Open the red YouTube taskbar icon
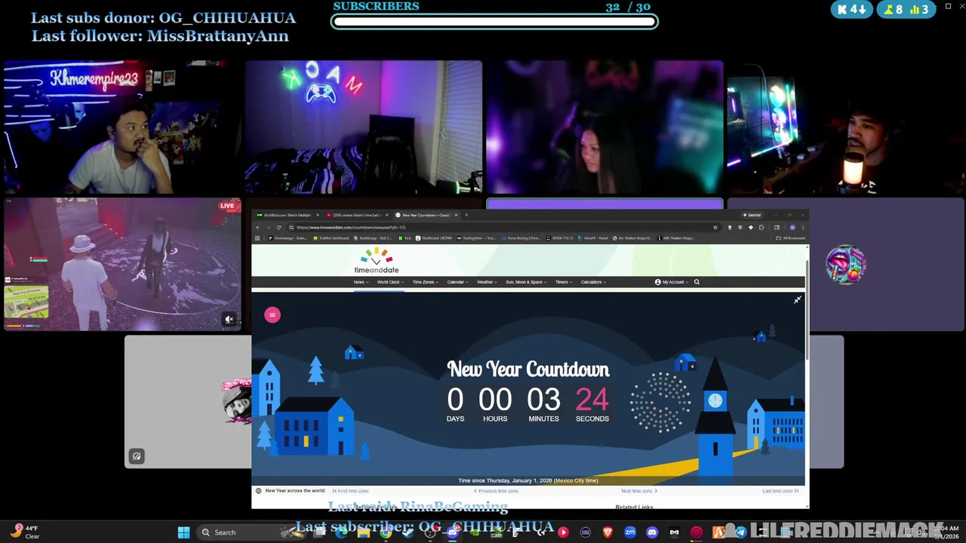The height and width of the screenshot is (543, 966). tap(563, 532)
